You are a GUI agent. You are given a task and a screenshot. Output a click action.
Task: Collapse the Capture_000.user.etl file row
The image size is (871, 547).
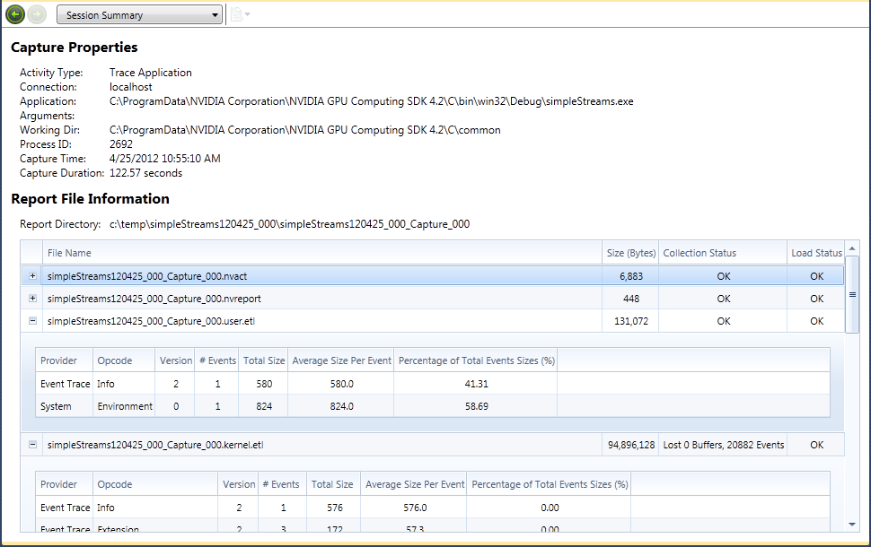click(32, 320)
